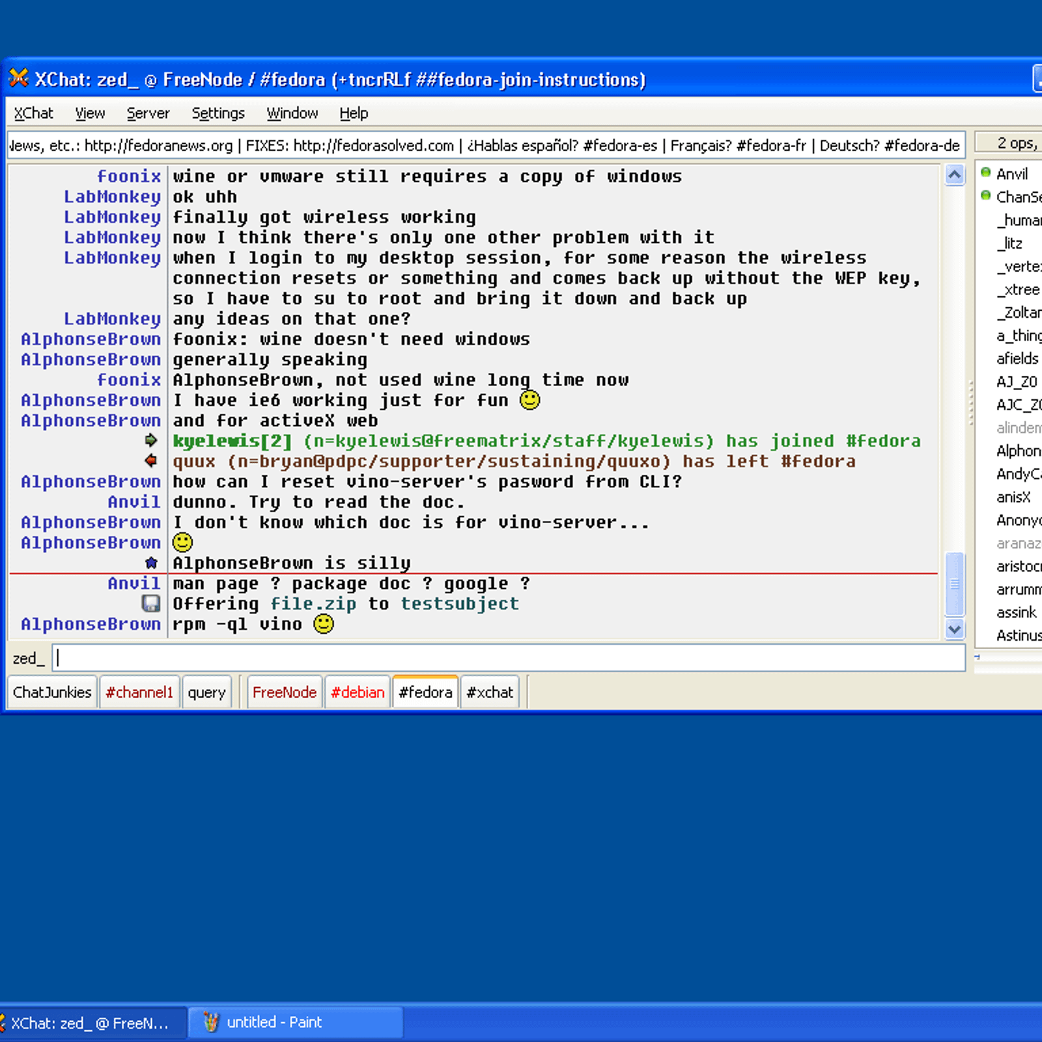This screenshot has height=1042, width=1042.
Task: Switch to the ChatJunkies tab
Action: pyautogui.click(x=52, y=692)
